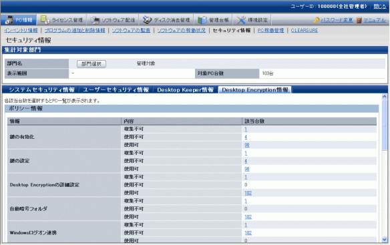390x245 pixels.
Task: Go to ソフトウェアの稼働状況 page
Action: (x=182, y=30)
